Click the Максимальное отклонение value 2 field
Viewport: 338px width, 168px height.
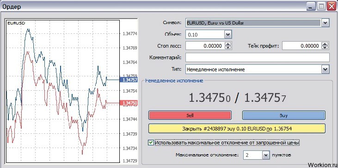coord(253,155)
